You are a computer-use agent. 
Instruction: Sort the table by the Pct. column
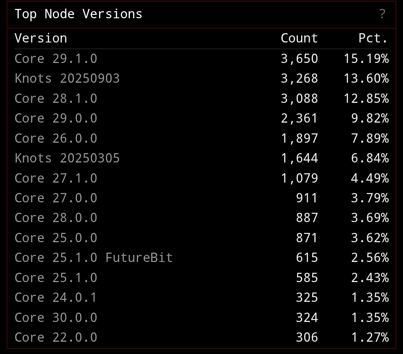coord(373,38)
